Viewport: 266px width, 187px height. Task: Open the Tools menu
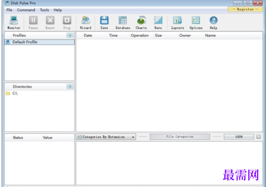44,10
